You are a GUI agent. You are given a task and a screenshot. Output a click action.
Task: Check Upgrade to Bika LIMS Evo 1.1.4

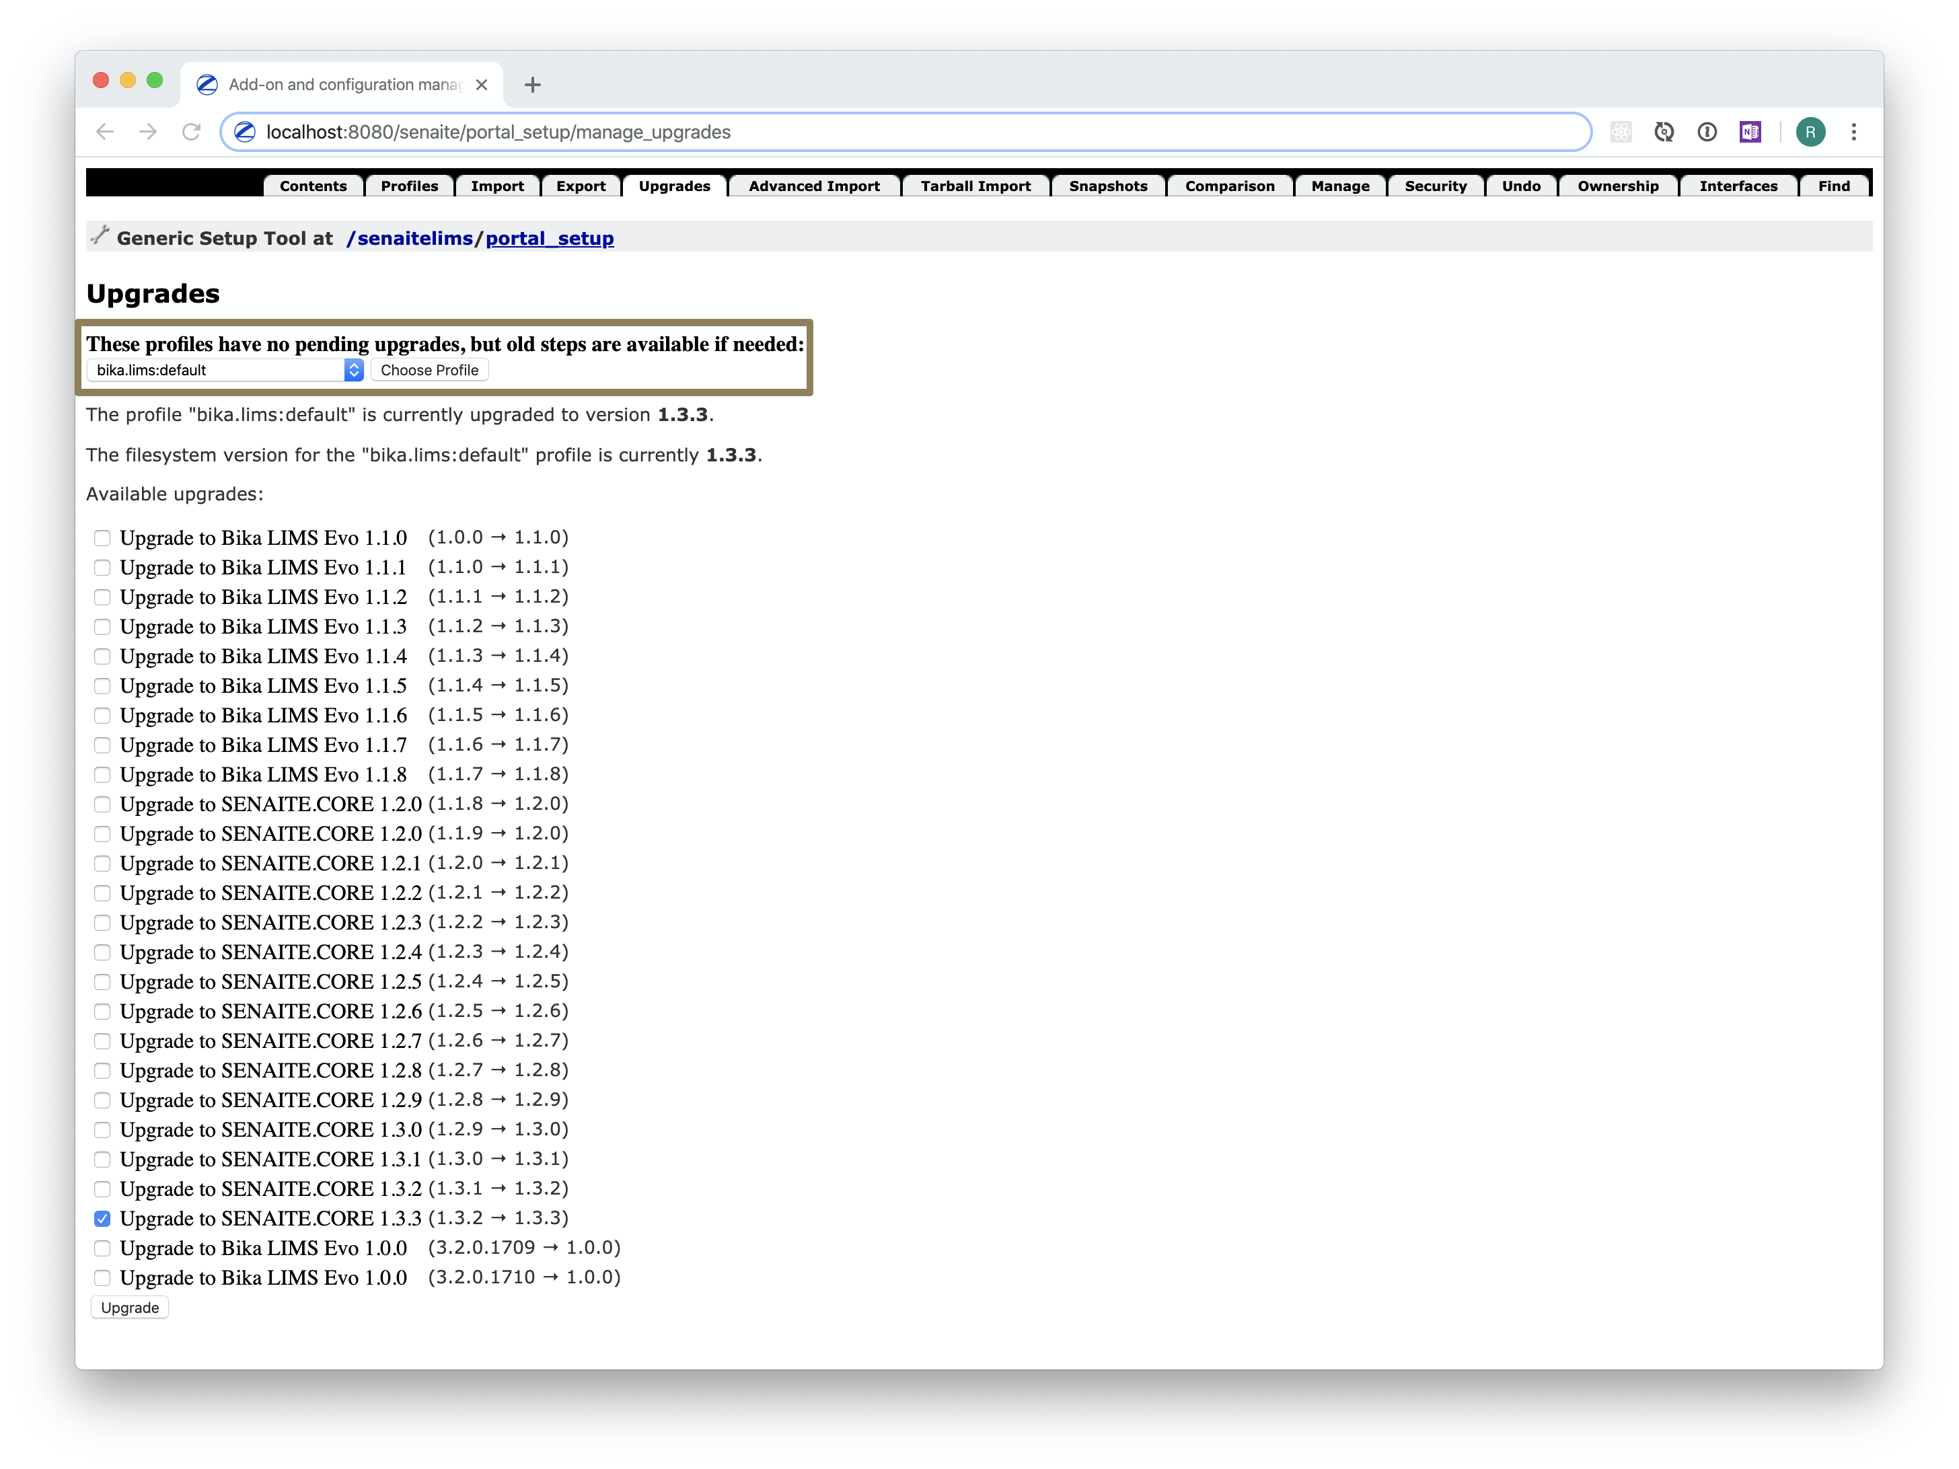(103, 656)
